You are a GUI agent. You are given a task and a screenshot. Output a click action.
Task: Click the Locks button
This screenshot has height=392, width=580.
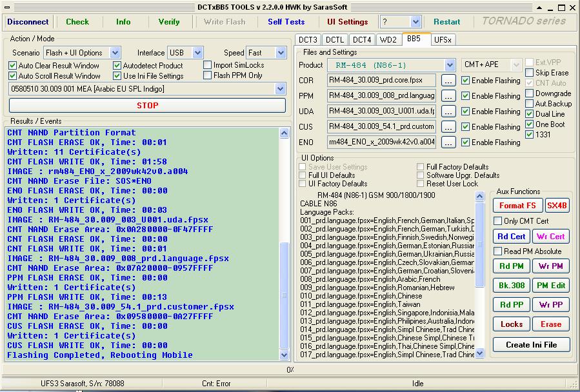point(511,324)
